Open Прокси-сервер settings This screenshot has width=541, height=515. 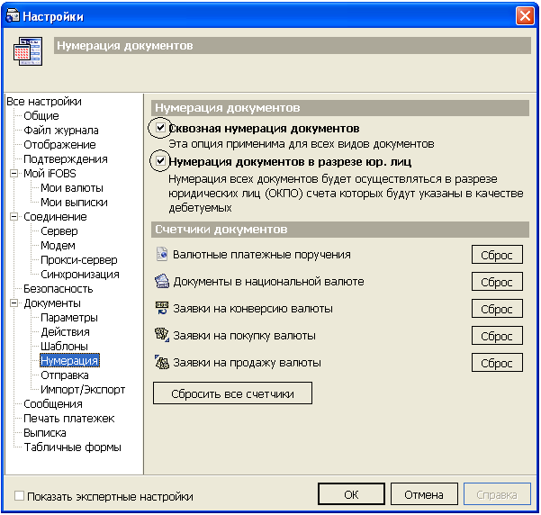79,260
